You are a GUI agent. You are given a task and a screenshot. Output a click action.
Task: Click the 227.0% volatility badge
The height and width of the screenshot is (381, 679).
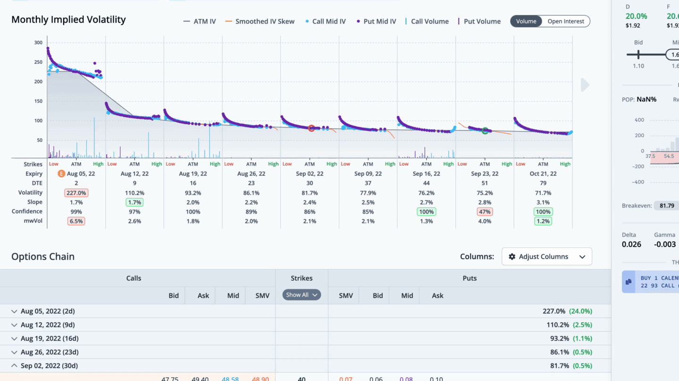(x=76, y=193)
